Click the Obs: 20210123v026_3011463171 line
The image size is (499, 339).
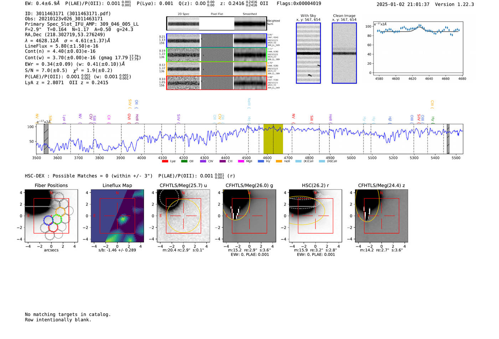[x=64, y=19]
